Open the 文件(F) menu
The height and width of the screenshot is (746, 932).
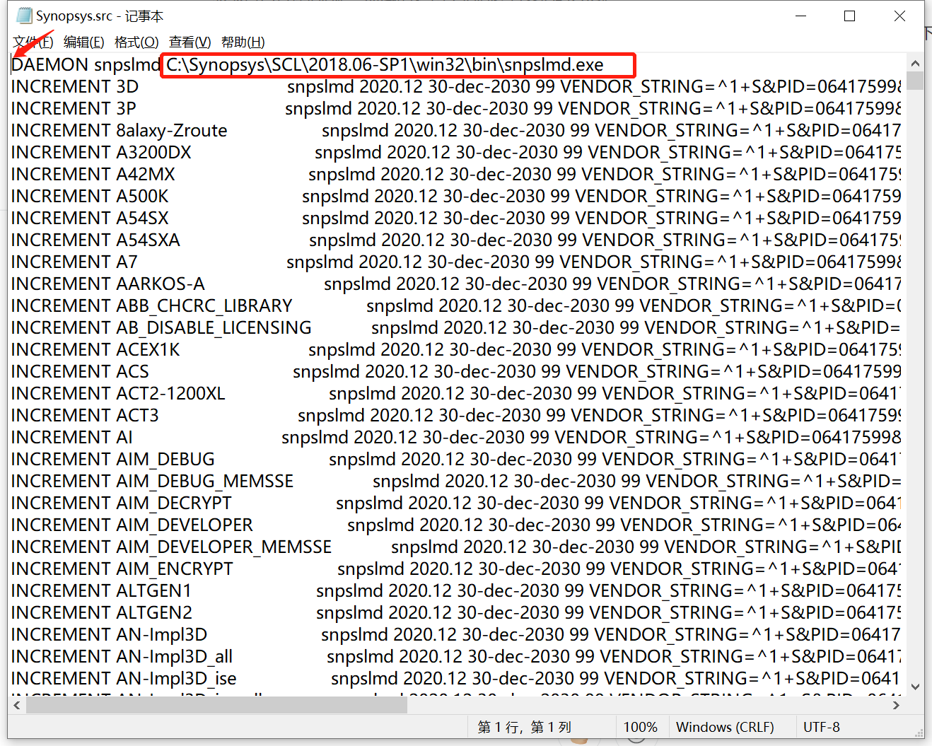(33, 42)
